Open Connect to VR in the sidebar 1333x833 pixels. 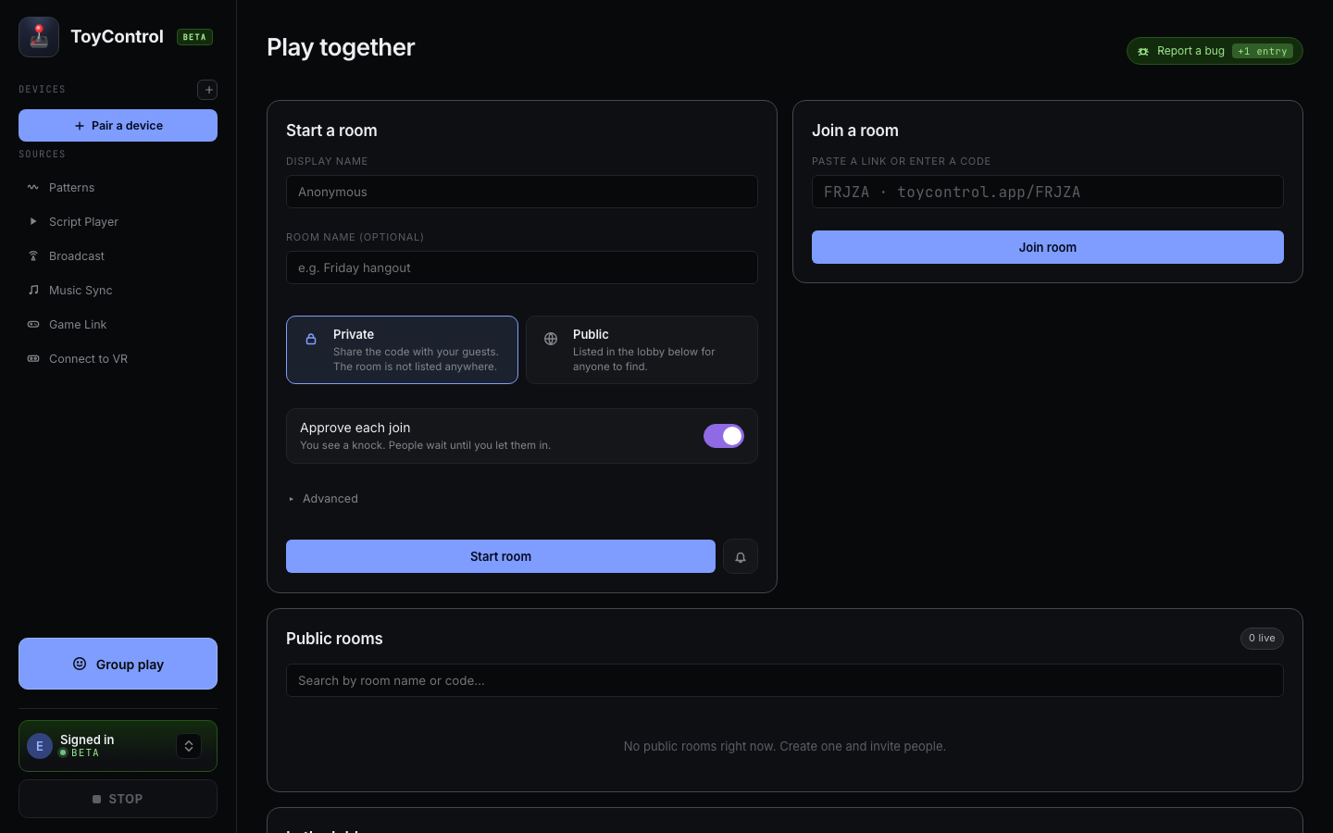point(118,359)
